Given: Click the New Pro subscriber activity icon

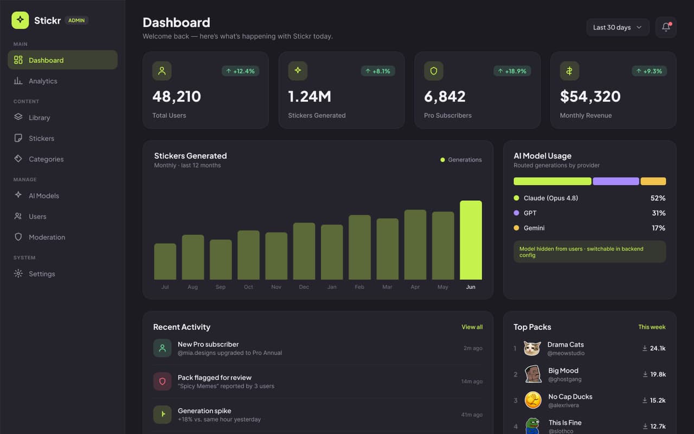Looking at the screenshot, I should [x=162, y=348].
